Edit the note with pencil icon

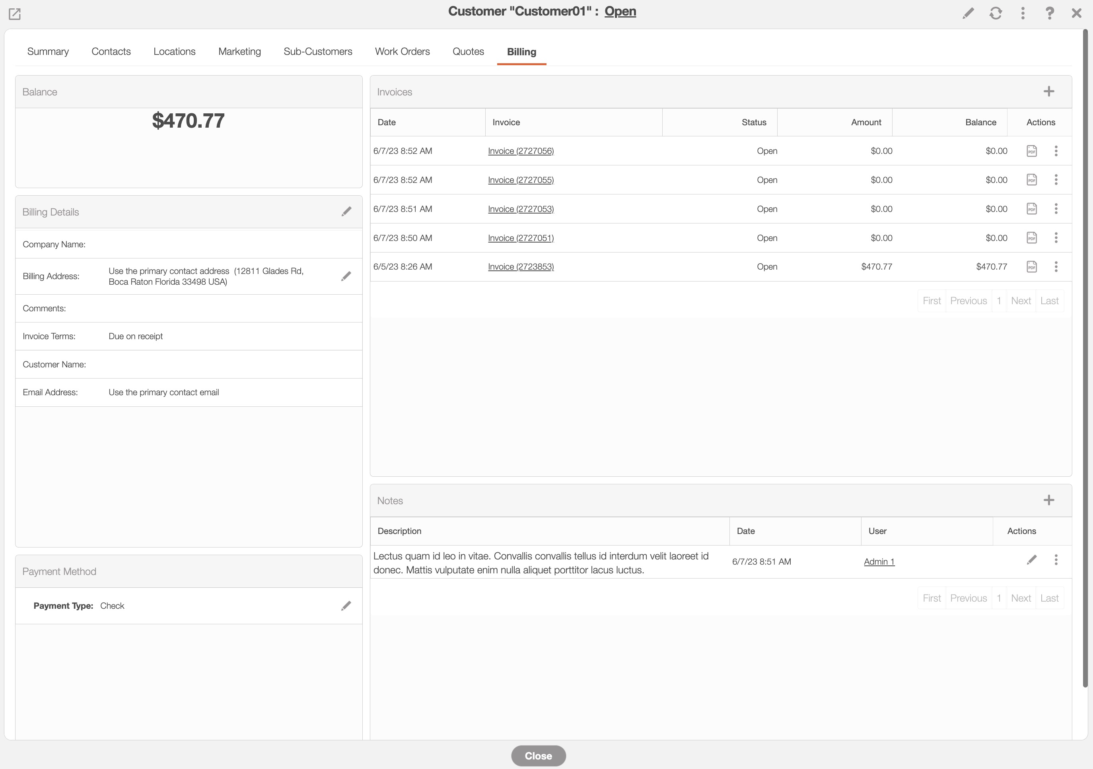(1032, 559)
